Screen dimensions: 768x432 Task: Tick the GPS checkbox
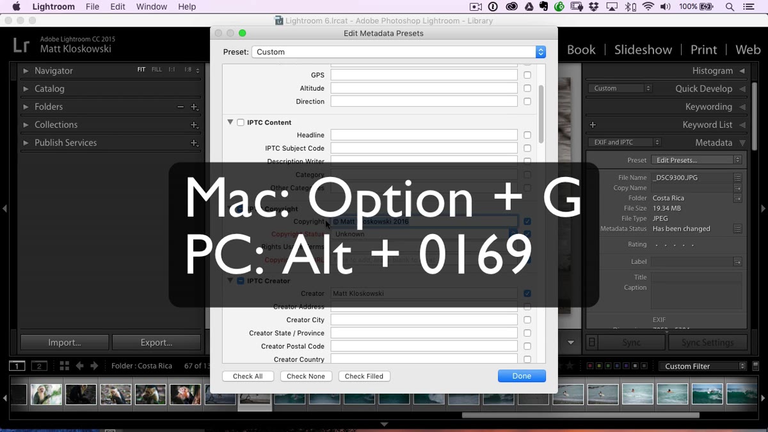tap(527, 75)
